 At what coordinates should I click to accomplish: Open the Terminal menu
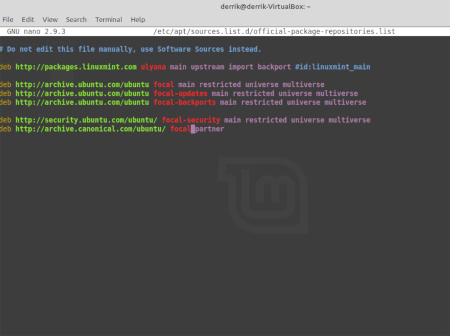[x=108, y=19]
